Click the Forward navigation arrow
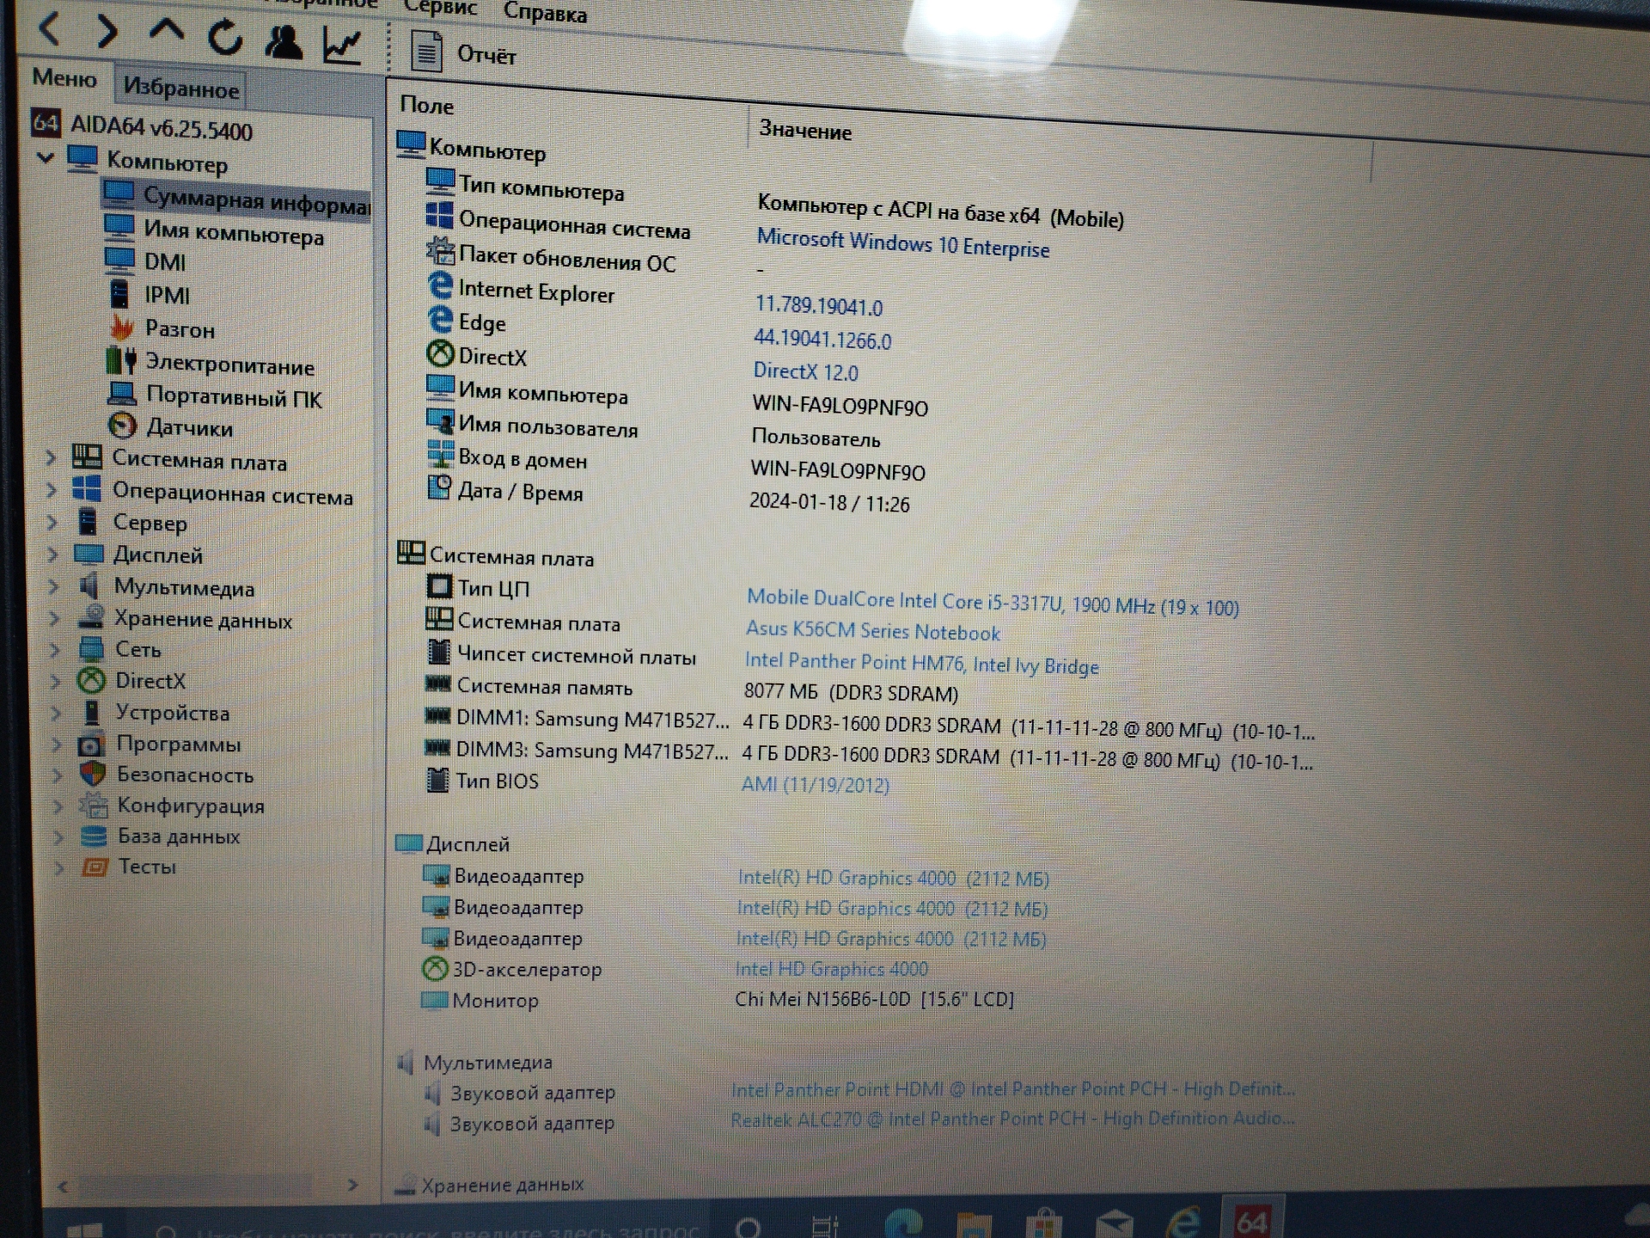Image resolution: width=1650 pixels, height=1238 pixels. point(107,32)
